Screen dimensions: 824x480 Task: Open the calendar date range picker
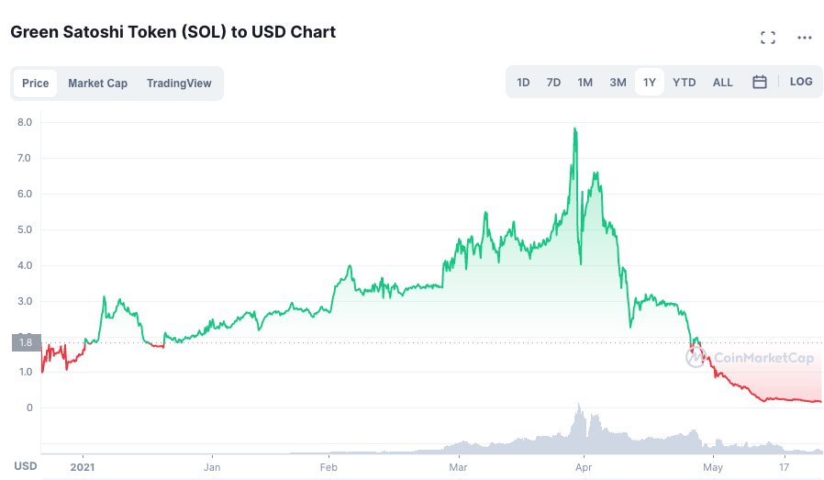coord(760,82)
